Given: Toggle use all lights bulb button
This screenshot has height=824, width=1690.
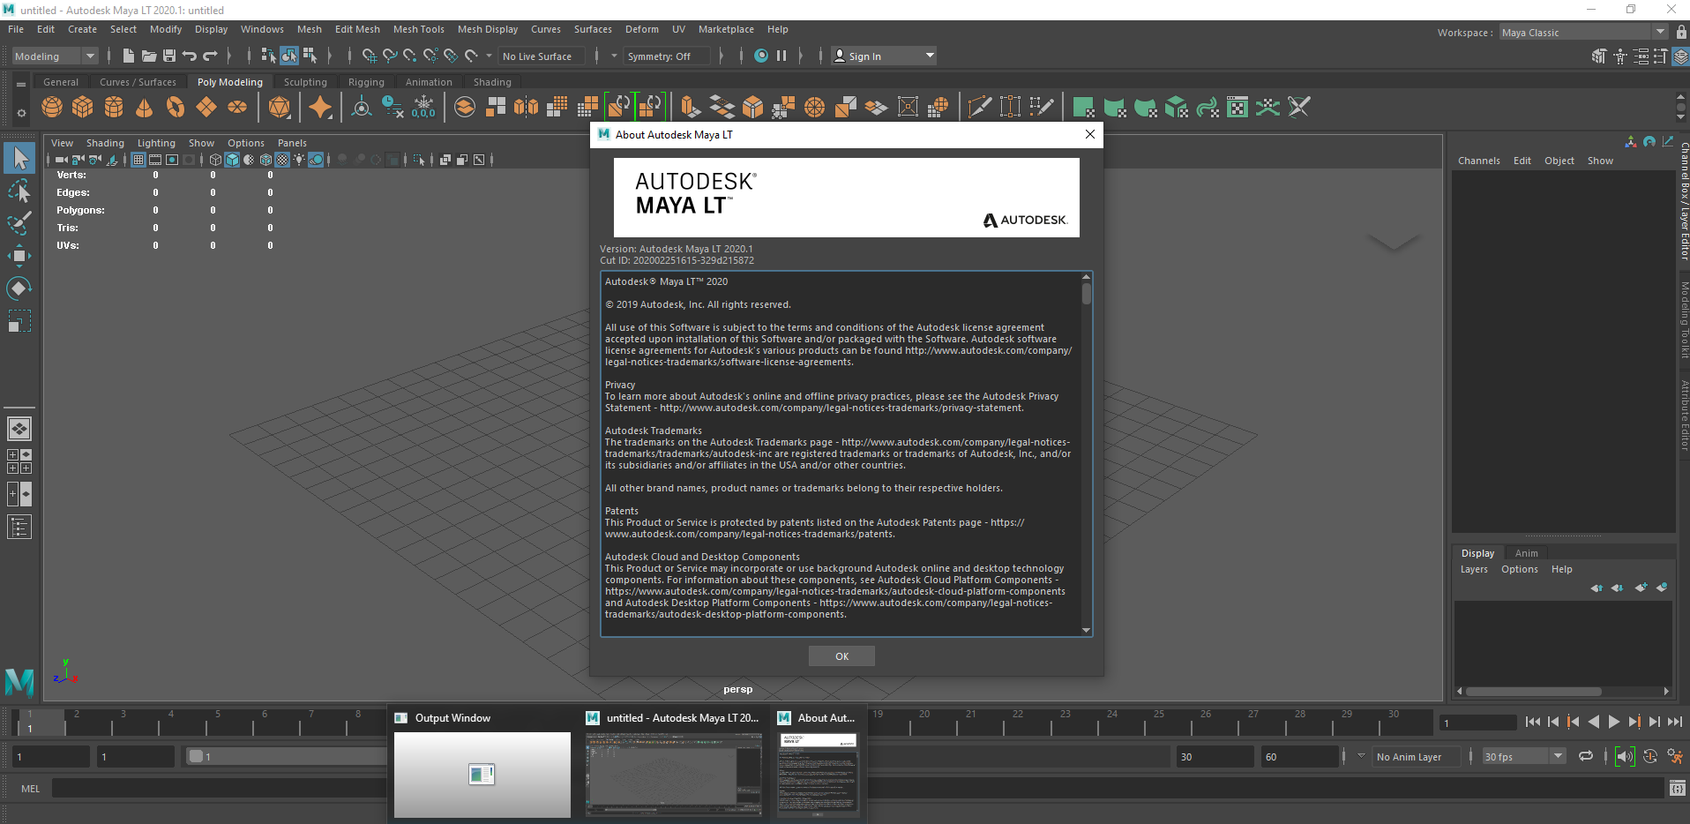Looking at the screenshot, I should pos(299,160).
